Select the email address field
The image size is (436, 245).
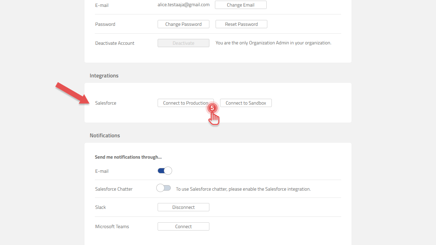(x=183, y=5)
